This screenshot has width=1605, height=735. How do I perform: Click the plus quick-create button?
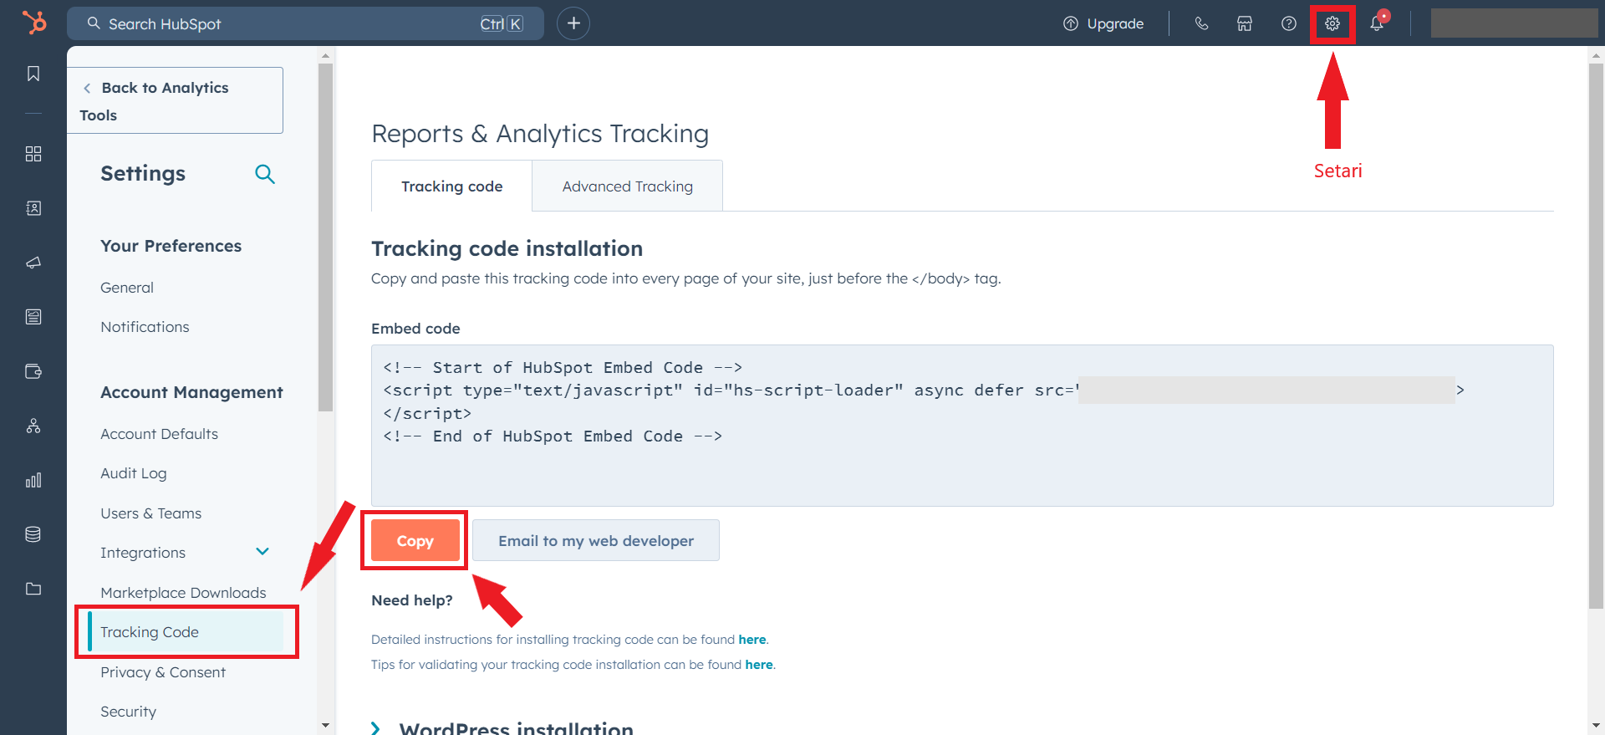tap(573, 23)
